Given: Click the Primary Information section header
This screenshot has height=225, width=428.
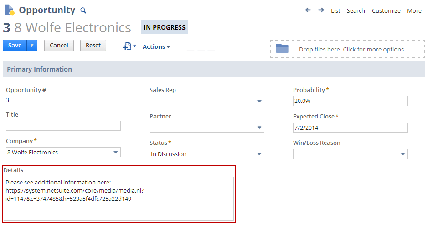Looking at the screenshot, I should [x=214, y=69].
